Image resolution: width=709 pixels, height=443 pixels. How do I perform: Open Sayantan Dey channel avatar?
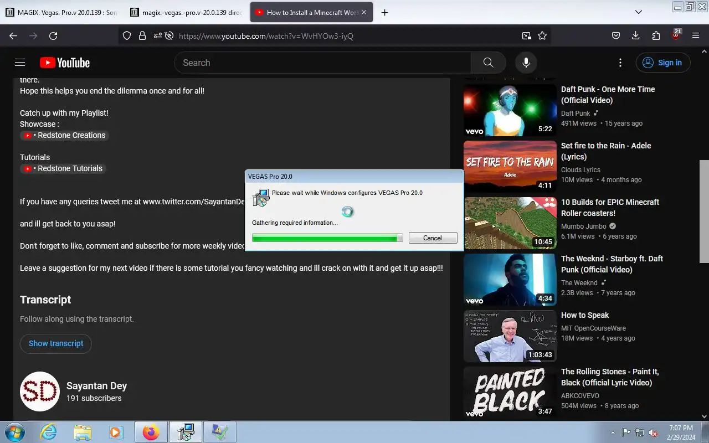[x=39, y=392]
